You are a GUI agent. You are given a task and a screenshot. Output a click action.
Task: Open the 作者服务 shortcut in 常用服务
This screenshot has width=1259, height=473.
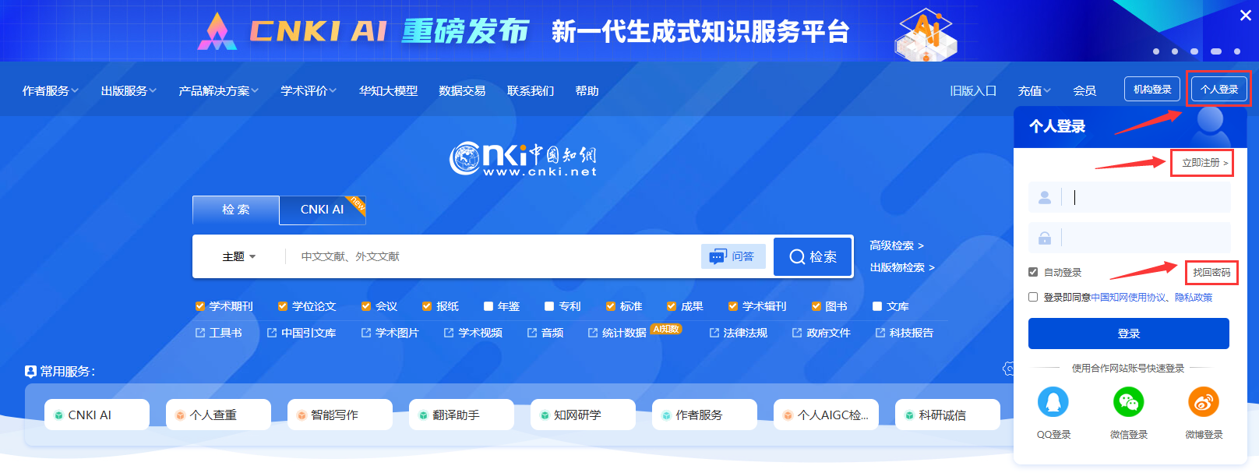click(x=704, y=415)
